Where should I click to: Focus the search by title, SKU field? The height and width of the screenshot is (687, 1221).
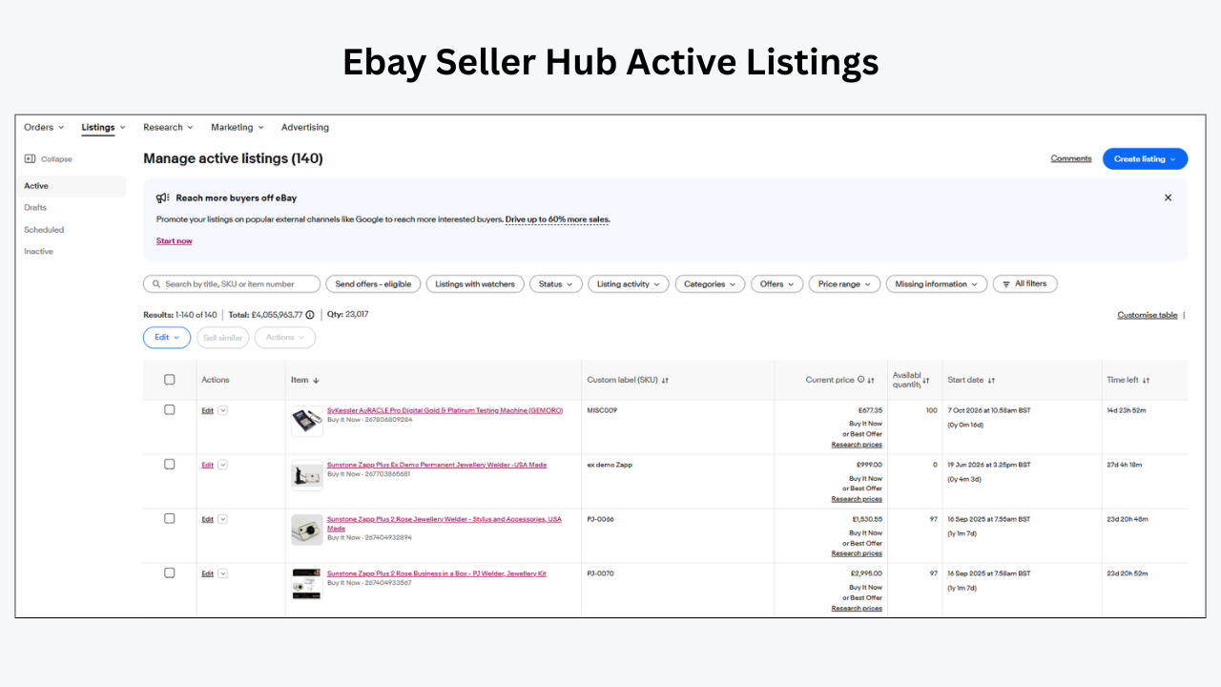[232, 284]
